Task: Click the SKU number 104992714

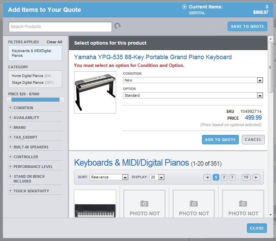Action: point(251,111)
